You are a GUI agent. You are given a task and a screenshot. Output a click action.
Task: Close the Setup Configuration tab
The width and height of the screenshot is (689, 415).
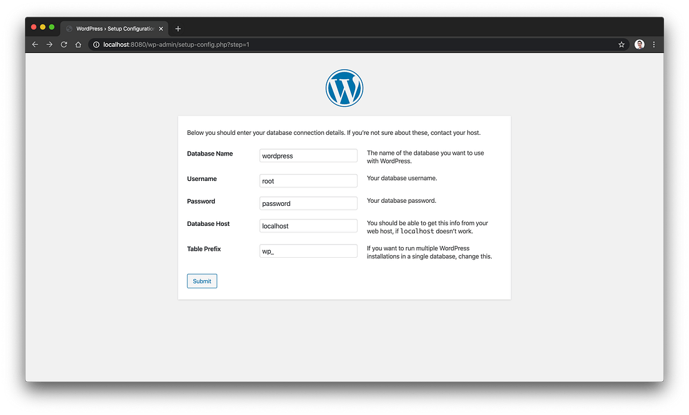pos(160,28)
